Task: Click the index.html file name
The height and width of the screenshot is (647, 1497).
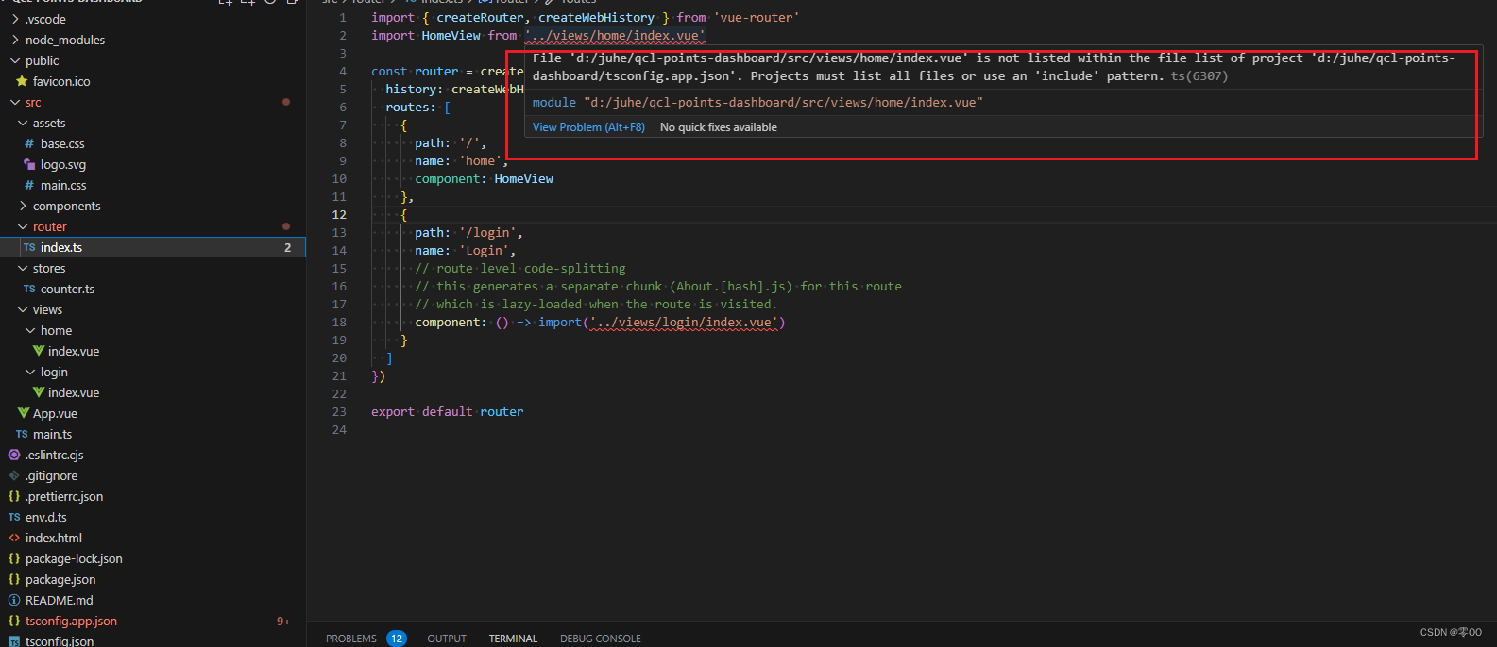Action: (x=54, y=538)
